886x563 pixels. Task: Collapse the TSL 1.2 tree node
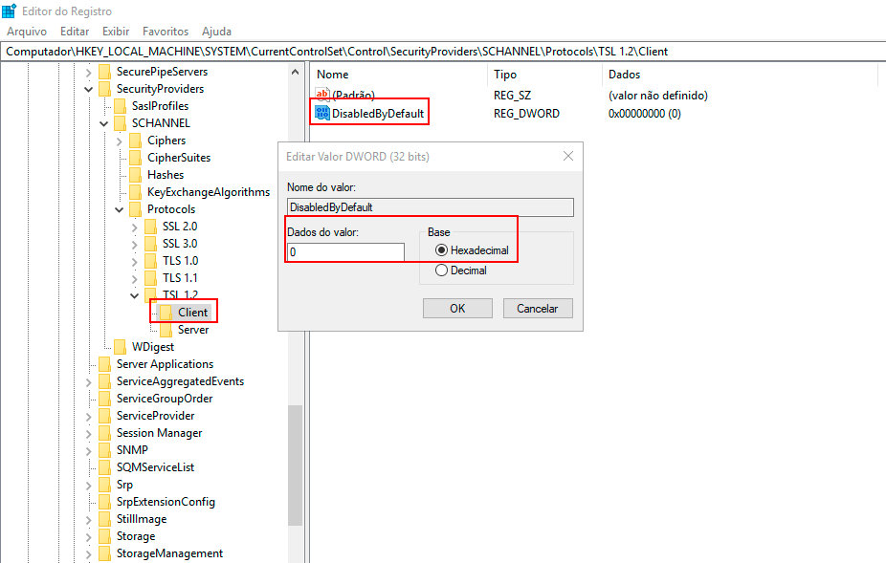pyautogui.click(x=135, y=296)
